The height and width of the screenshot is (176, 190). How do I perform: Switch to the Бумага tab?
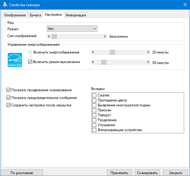(35, 15)
